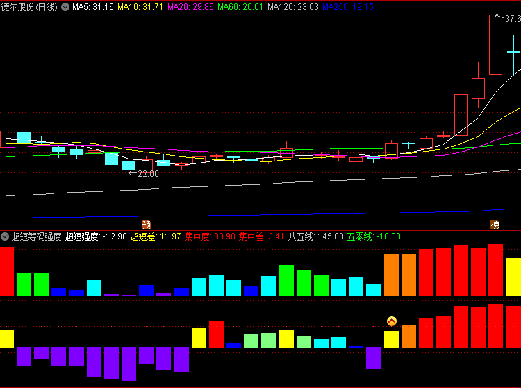Click the 超短筹码强度 indicator name

coord(36,236)
